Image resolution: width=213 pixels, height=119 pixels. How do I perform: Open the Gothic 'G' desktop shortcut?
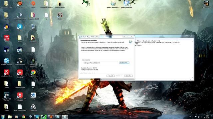[x=60, y=16]
